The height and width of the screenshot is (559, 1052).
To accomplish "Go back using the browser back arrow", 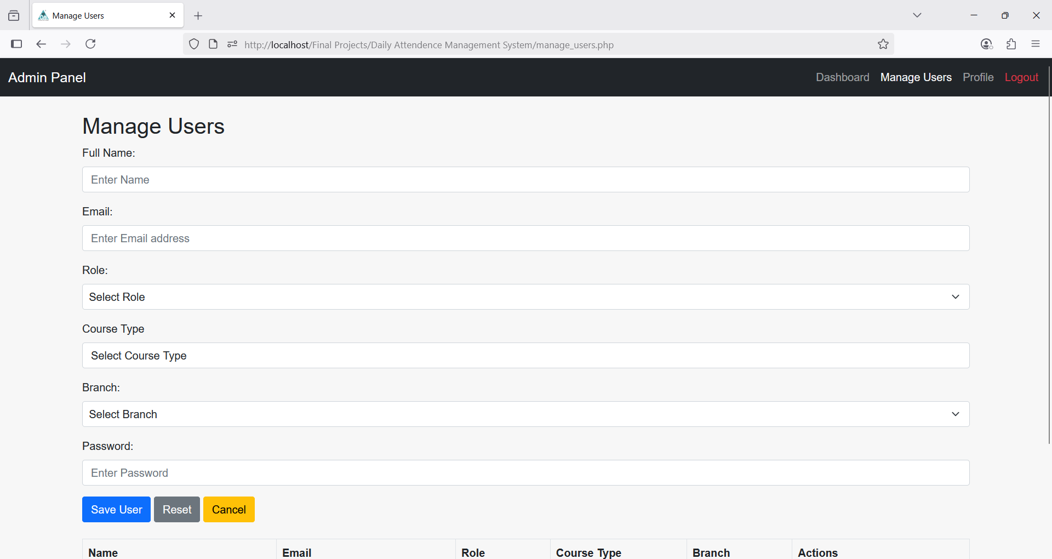I will click(41, 44).
